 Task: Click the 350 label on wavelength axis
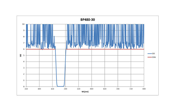click(26, 89)
